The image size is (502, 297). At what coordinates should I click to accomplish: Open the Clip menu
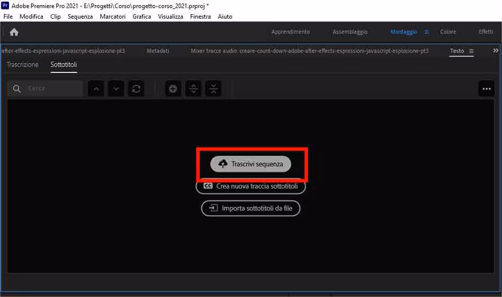[x=55, y=17]
